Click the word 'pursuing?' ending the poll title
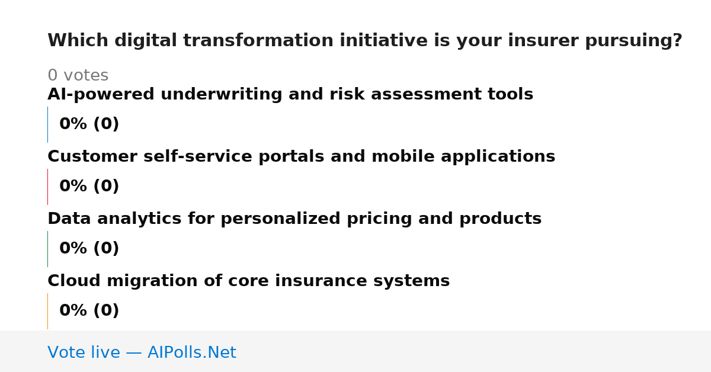 pos(633,41)
